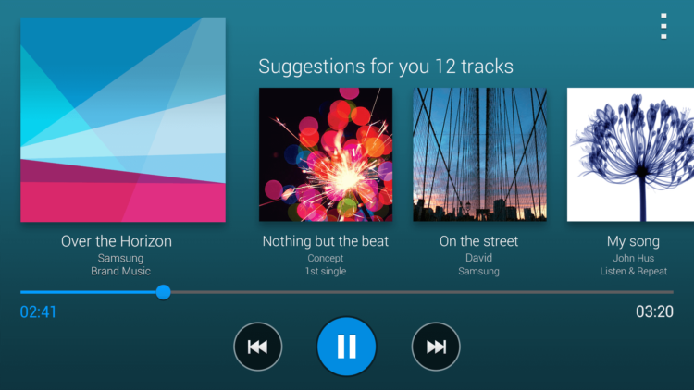Tap the 03:20 total duration label
The image size is (694, 390).
(654, 311)
